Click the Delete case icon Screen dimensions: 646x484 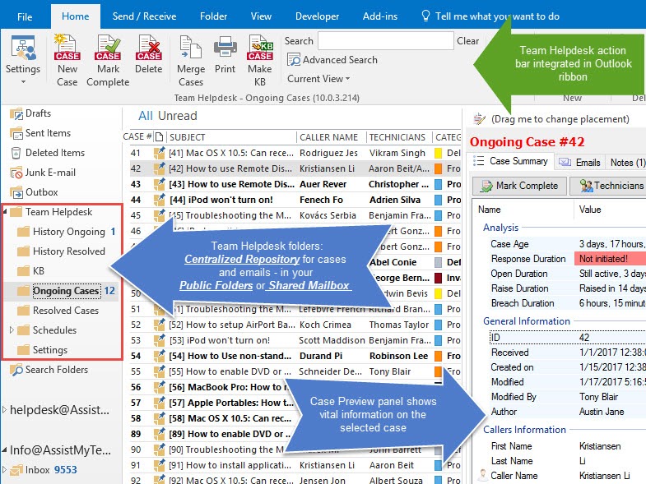148,48
